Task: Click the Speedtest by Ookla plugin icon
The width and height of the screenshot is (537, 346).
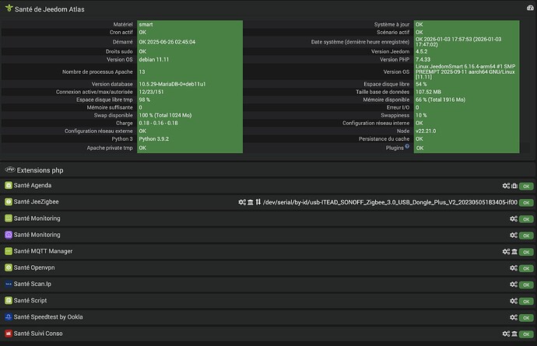Action: 9,317
